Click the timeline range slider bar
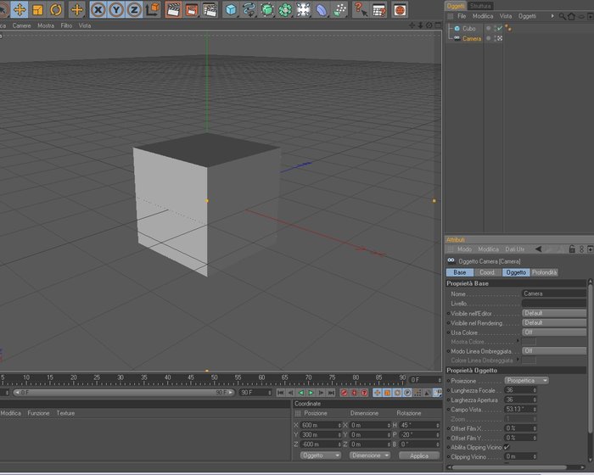The image size is (594, 475). [124, 393]
